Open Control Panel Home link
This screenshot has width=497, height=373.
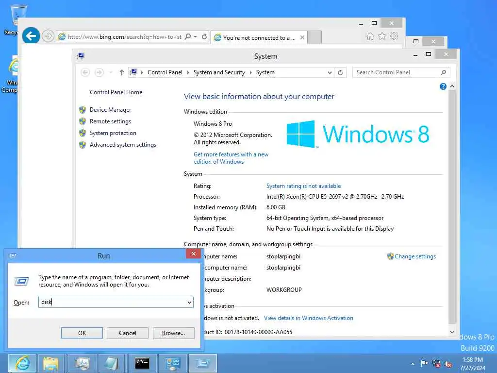pos(116,92)
